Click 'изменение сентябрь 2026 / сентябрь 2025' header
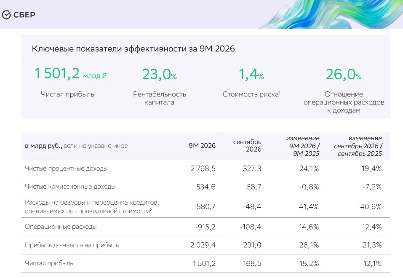This screenshot has width=403, height=278. tap(358, 146)
